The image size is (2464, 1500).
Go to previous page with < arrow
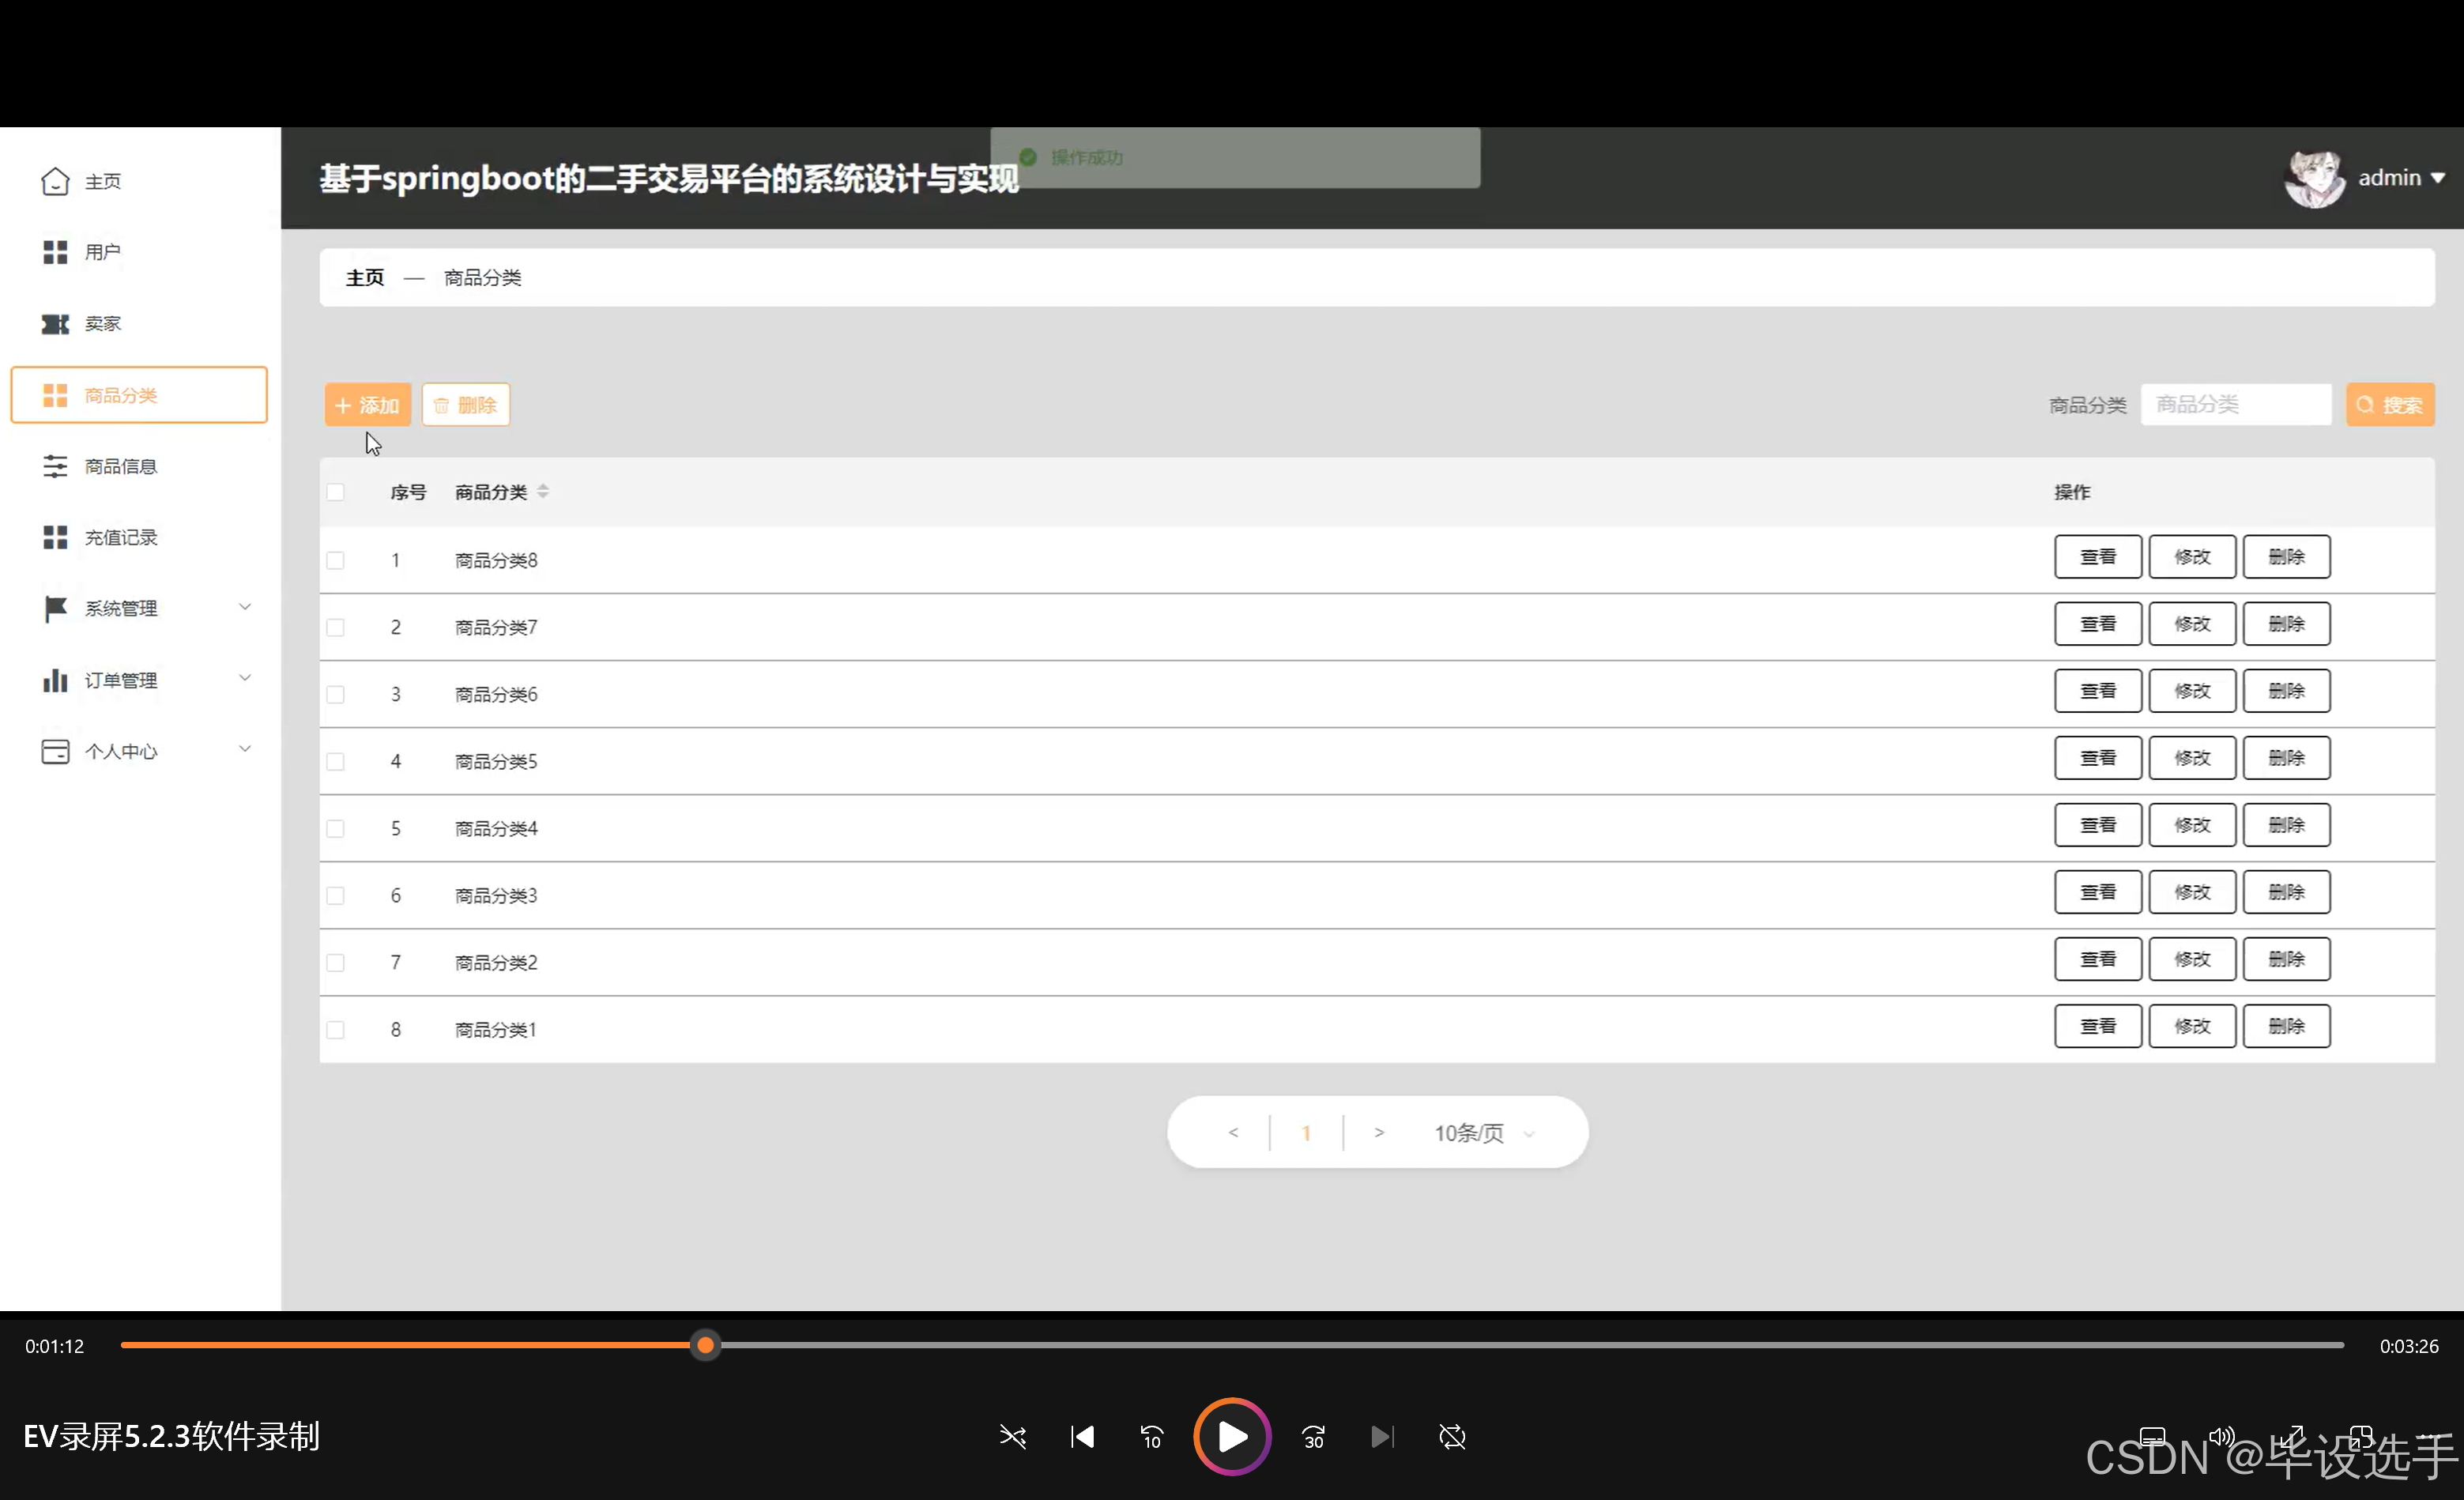coord(1233,1132)
